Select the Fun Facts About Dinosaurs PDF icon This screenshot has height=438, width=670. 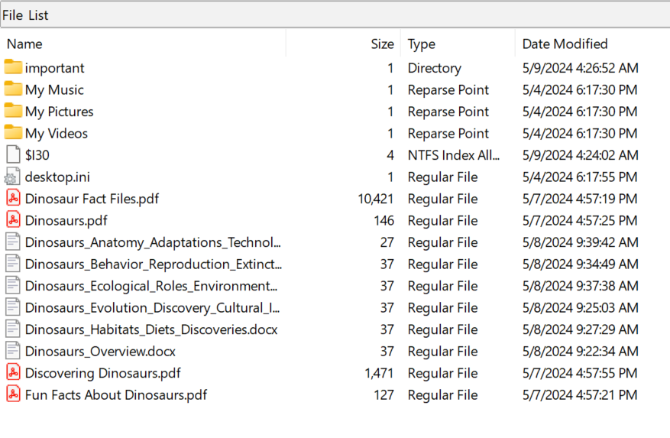[x=13, y=395]
